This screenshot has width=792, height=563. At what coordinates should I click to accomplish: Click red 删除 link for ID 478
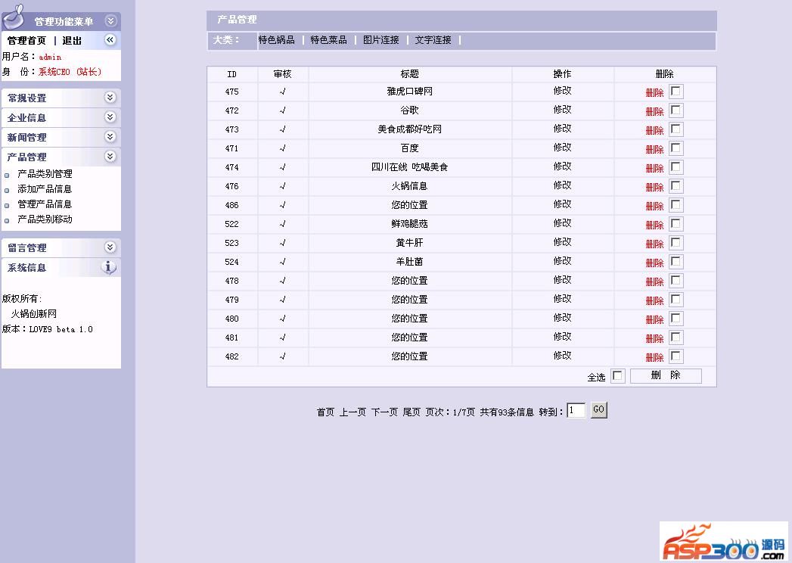click(x=654, y=282)
